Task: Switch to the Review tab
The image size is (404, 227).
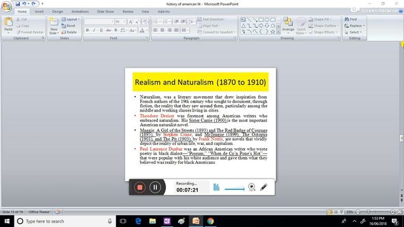Action: [128, 11]
